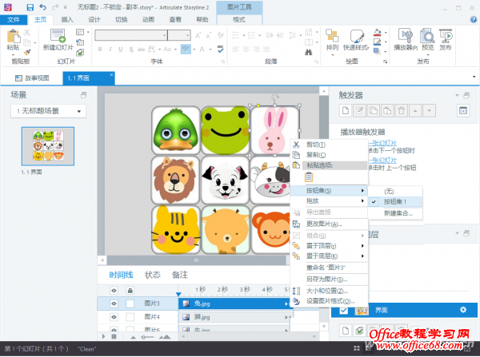Choose 另存为图片 in context menu
The image size is (480, 357).
pos(329,279)
